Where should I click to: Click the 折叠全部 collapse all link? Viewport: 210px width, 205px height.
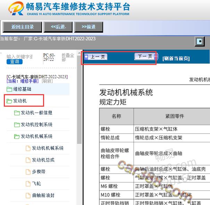[x=68, y=57]
